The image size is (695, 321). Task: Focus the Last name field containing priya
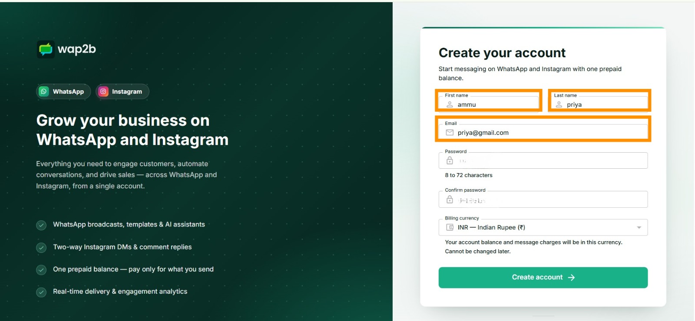(x=599, y=102)
